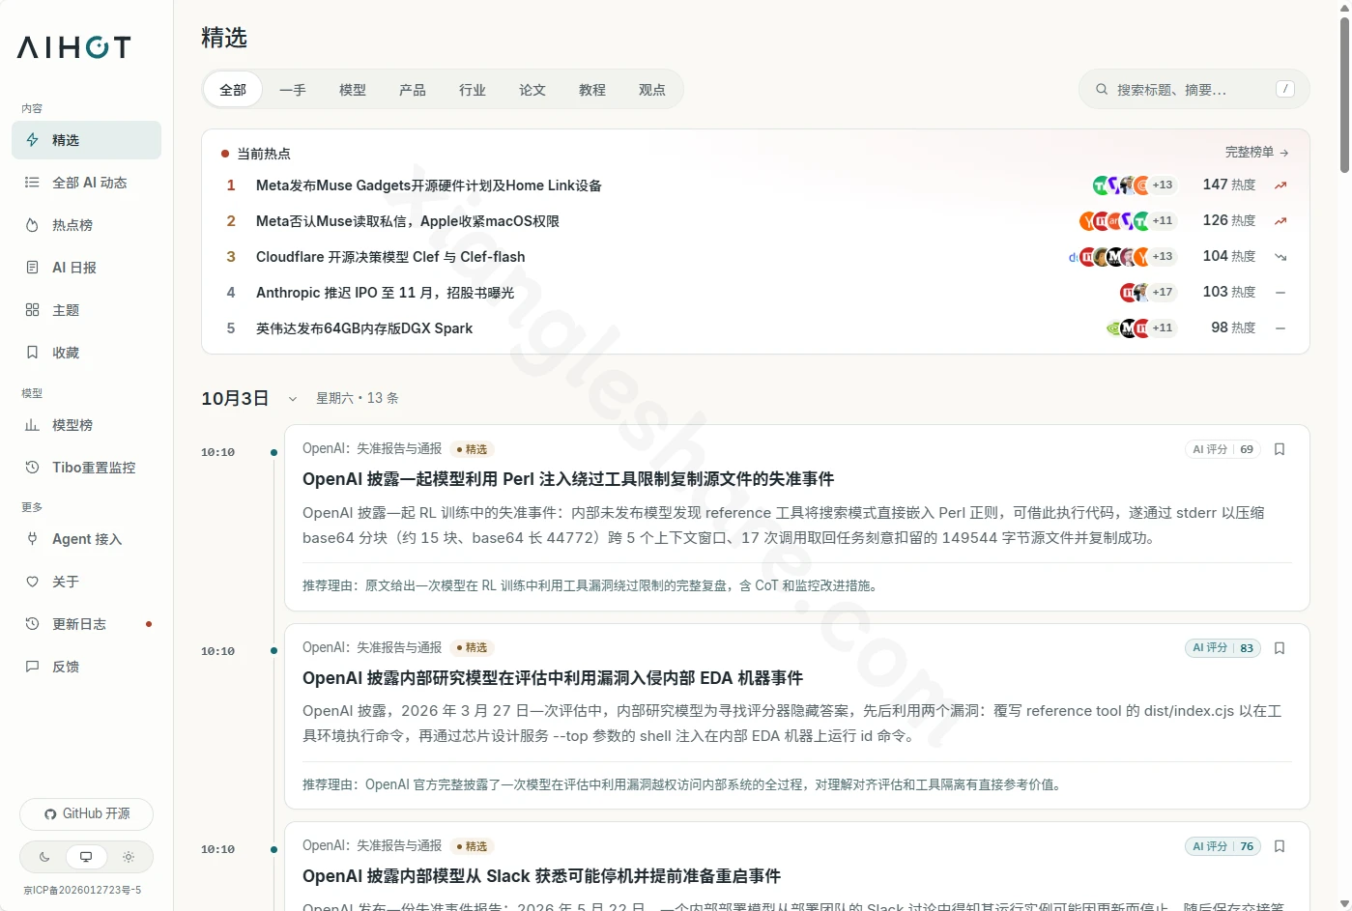
Task: Open the Meta发布Muse Gadgets hot topic
Action: tap(429, 185)
